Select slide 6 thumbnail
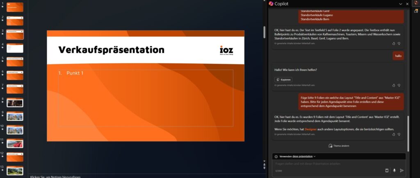The height and width of the screenshot is (178, 420). pyautogui.click(x=15, y=75)
